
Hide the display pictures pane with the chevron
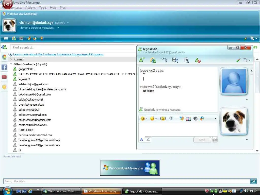click(252, 71)
